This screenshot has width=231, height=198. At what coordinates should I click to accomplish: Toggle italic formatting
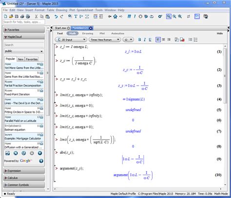click(x=145, y=39)
